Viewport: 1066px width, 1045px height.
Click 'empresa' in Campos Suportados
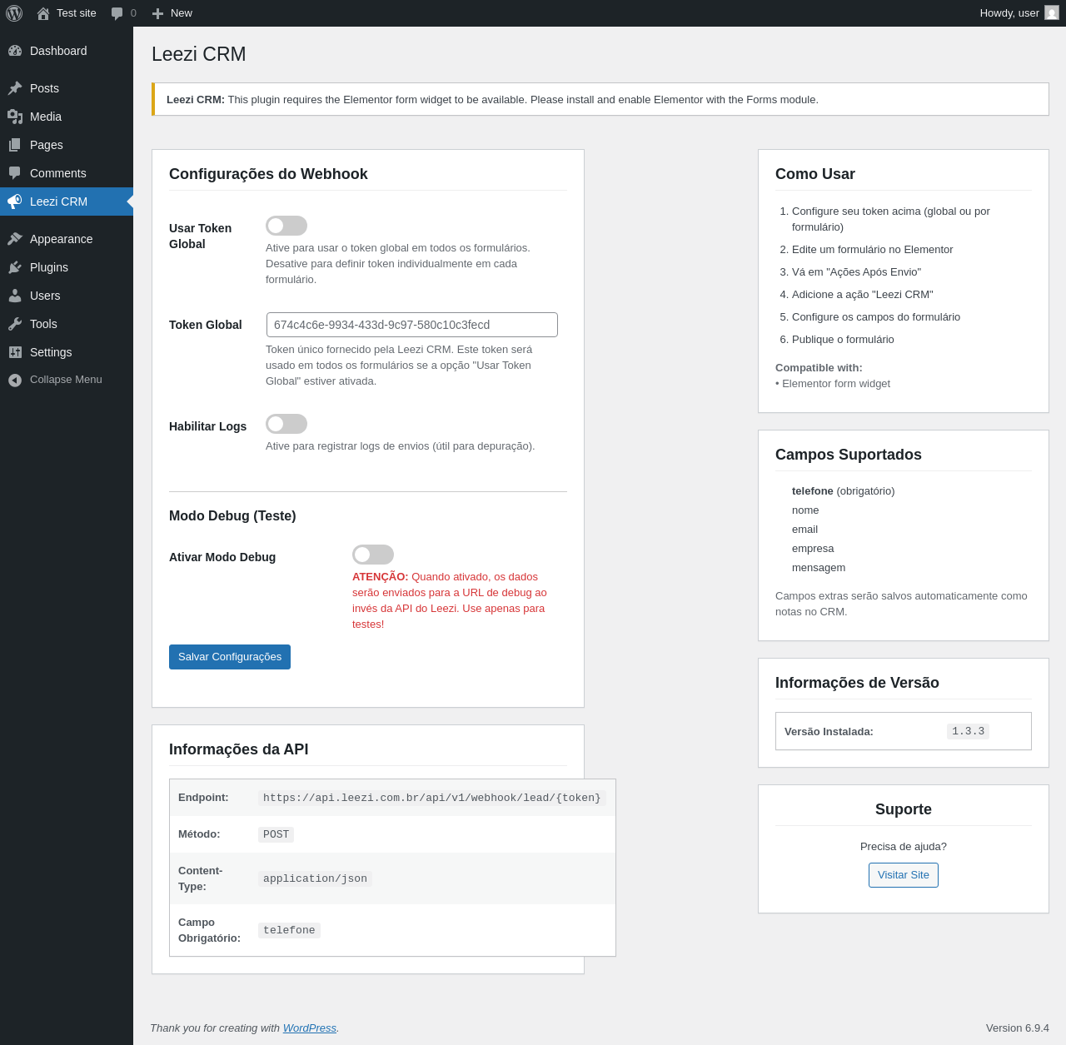tap(813, 549)
